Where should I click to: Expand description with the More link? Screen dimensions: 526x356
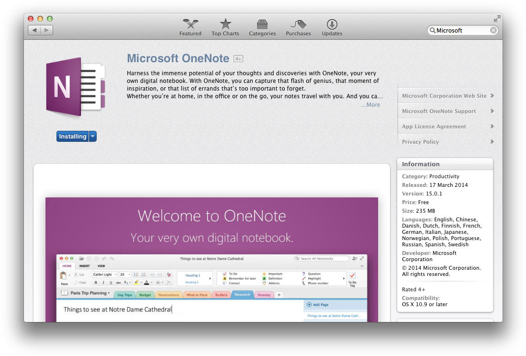point(370,105)
